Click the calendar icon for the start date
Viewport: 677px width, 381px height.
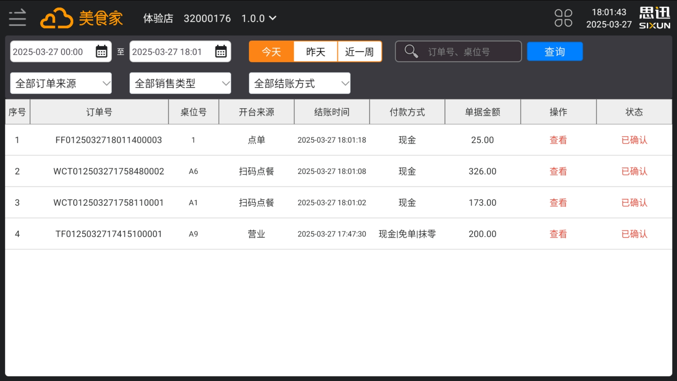point(101,52)
